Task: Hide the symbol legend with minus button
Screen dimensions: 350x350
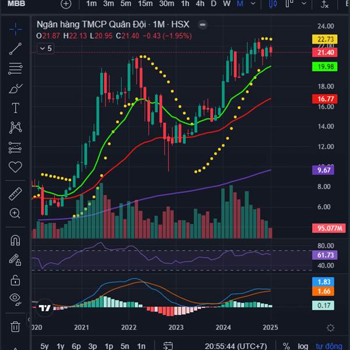Action: (202, 24)
